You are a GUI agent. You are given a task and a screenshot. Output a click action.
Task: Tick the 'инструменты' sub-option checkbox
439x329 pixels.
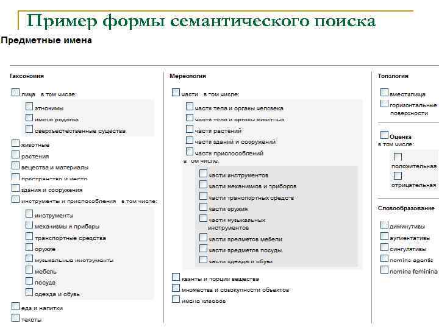(29, 214)
